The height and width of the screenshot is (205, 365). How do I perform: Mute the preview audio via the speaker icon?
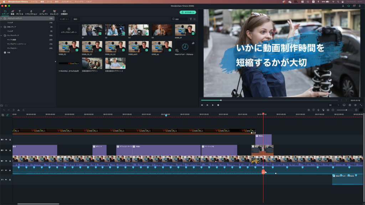tap(355, 106)
